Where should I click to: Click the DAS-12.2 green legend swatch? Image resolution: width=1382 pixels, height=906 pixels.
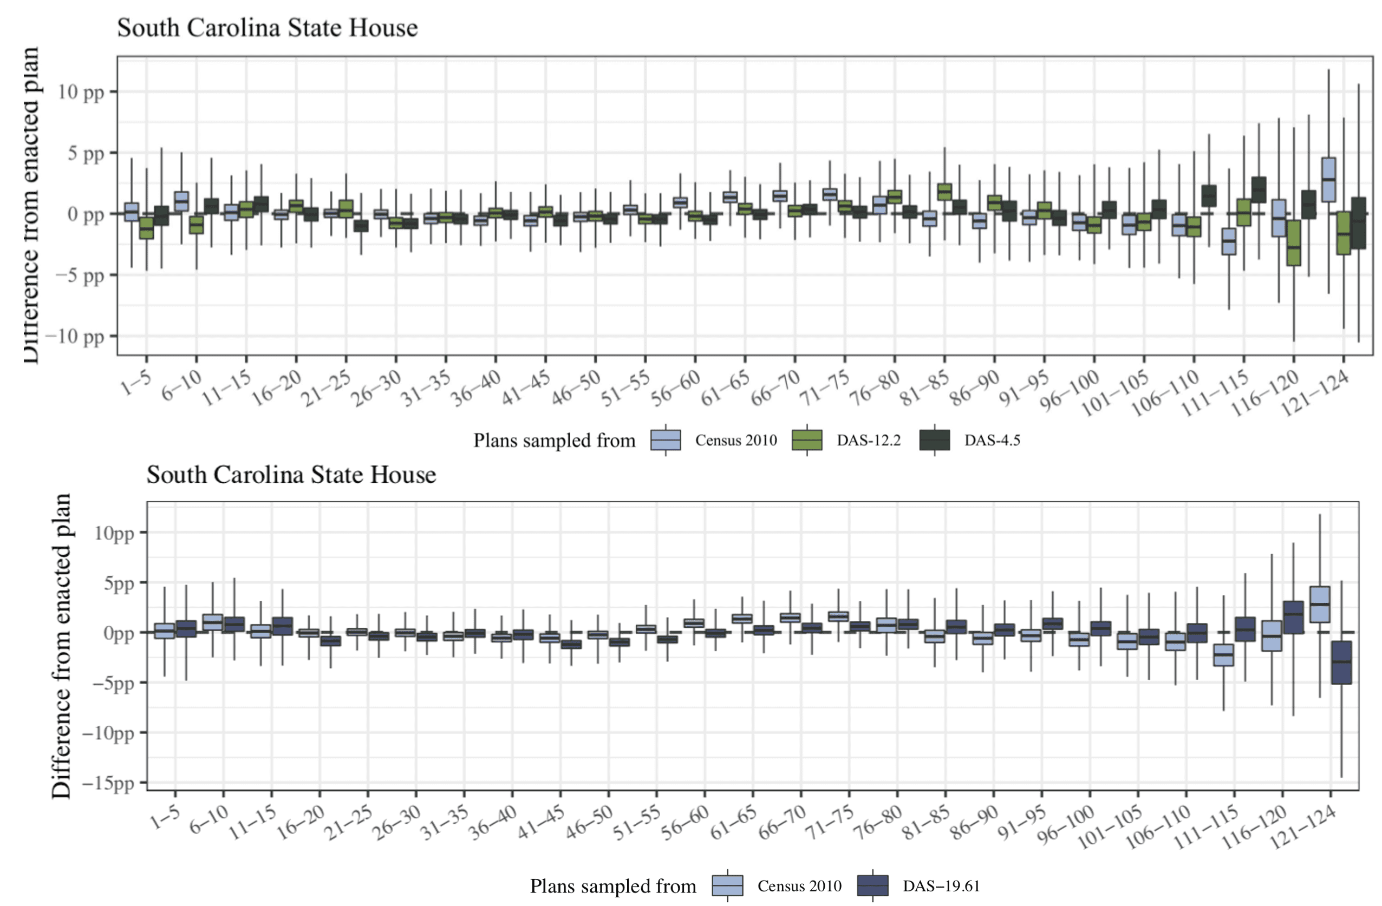[807, 440]
